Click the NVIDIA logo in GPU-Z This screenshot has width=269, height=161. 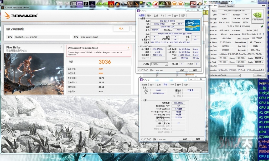tap(257, 16)
